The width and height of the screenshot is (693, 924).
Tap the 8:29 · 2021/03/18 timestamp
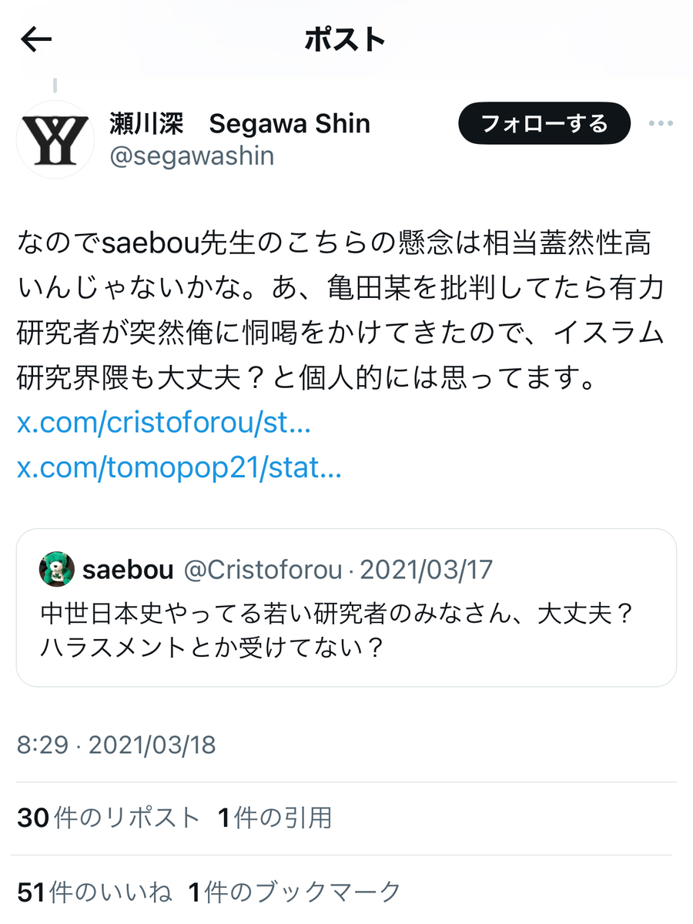point(116,745)
